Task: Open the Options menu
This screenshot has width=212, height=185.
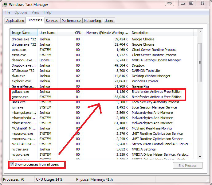Action: (x=21, y=12)
